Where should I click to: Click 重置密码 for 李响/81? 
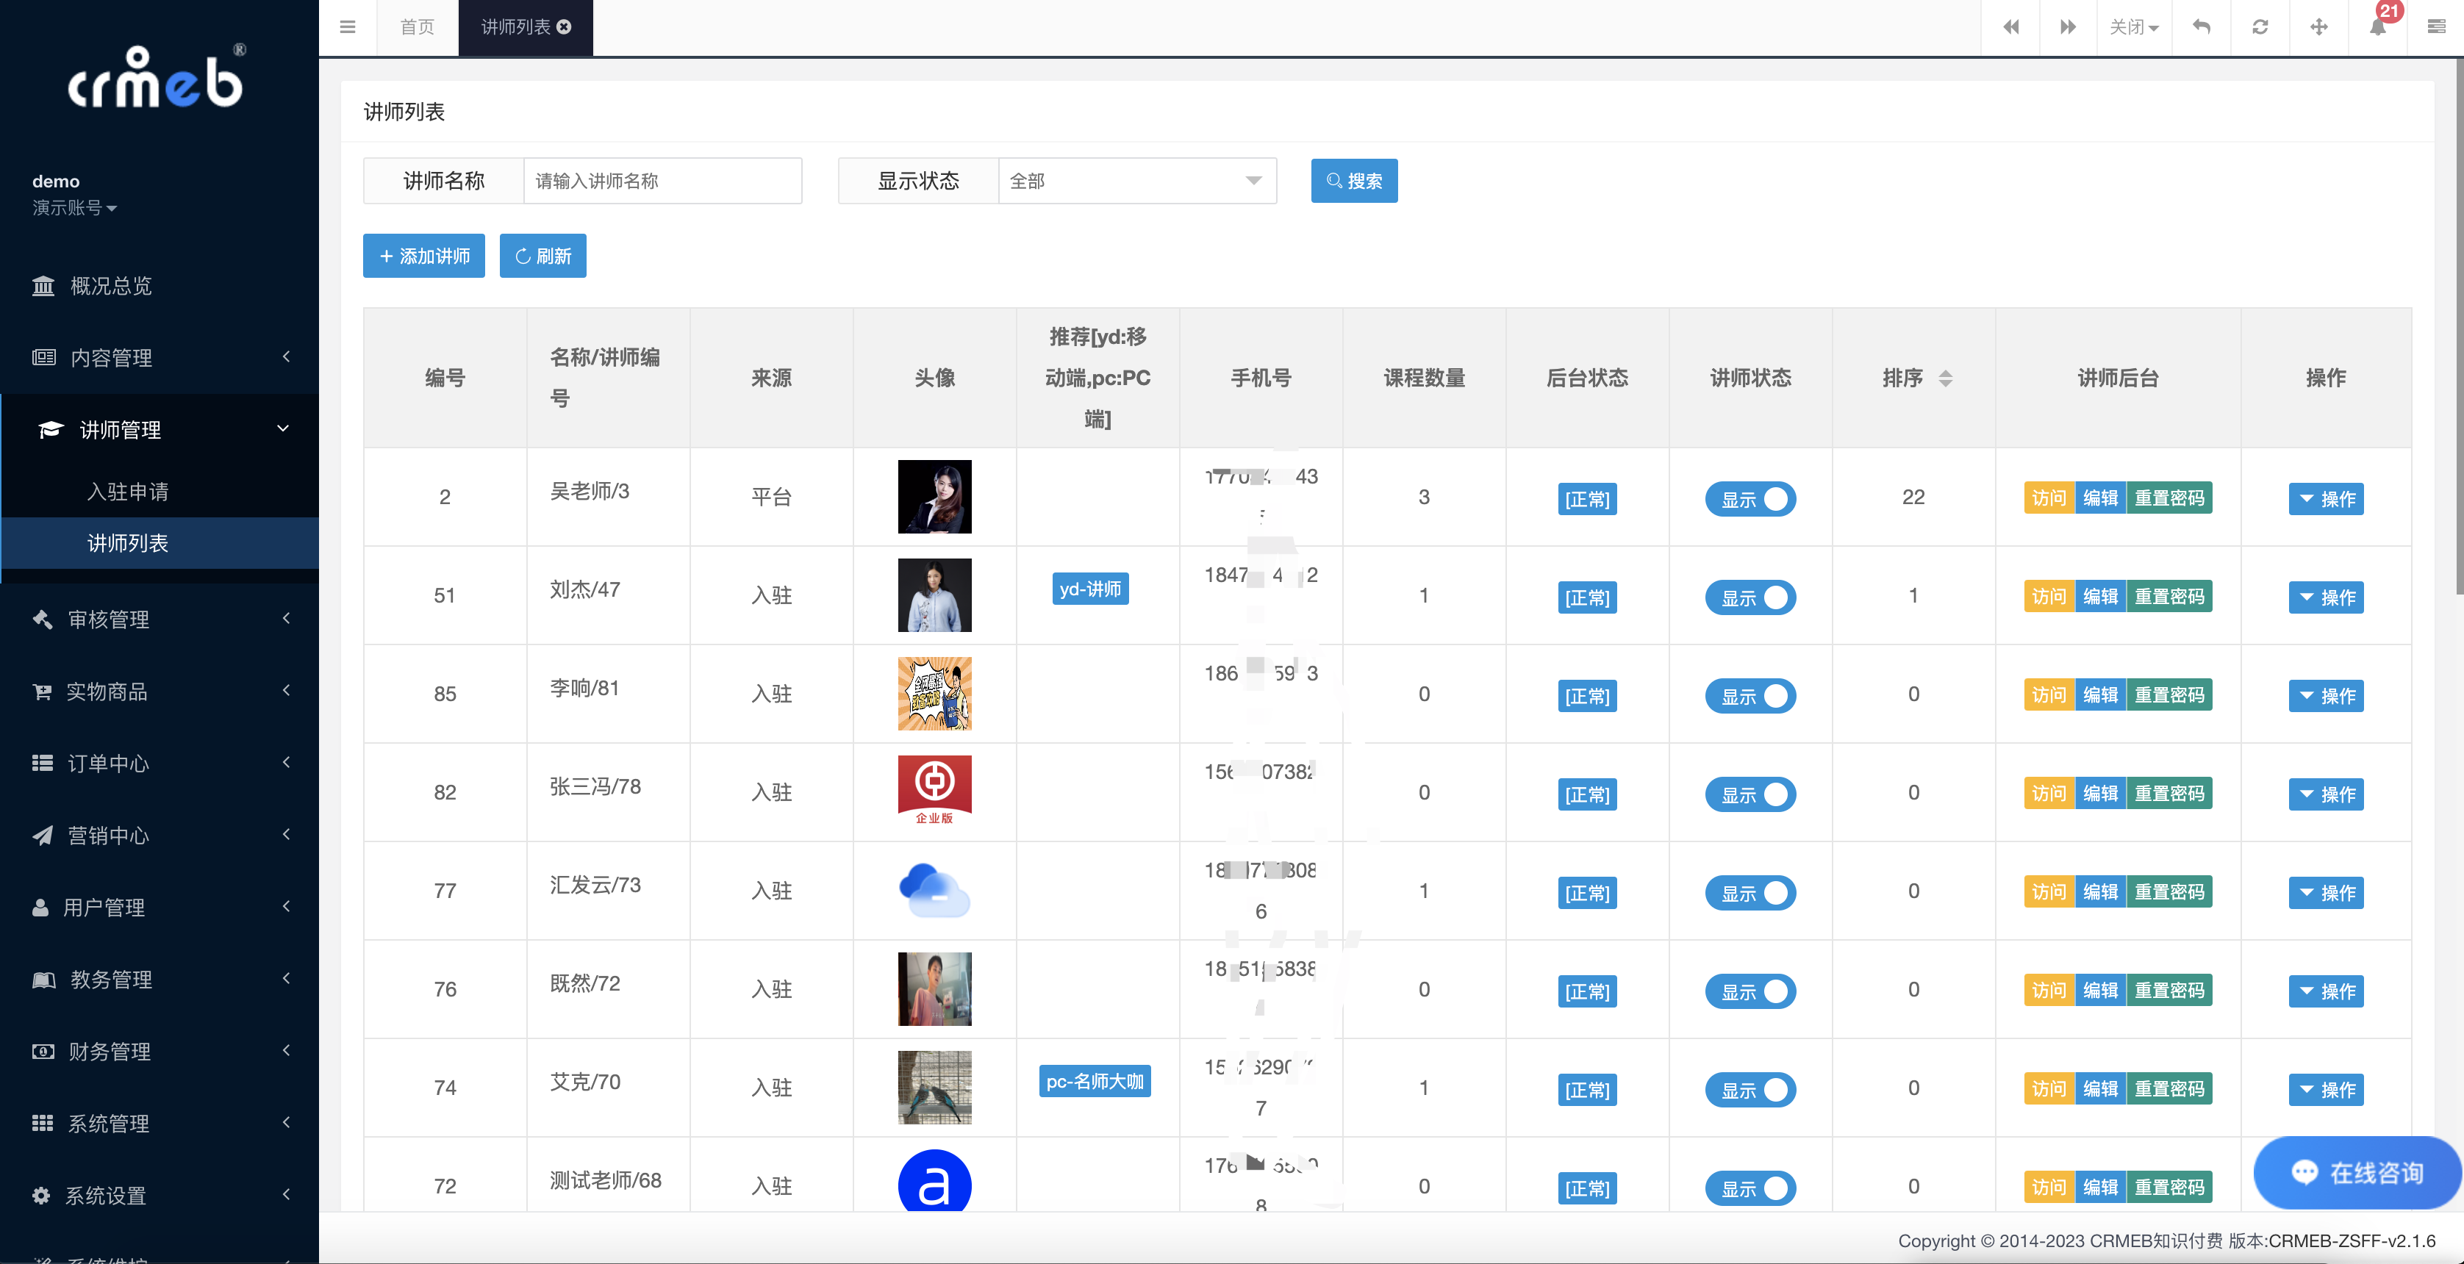pos(2169,695)
